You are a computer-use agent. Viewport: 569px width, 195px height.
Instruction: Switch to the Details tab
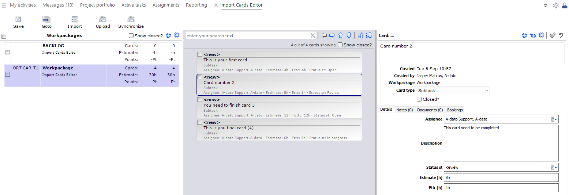tap(386, 110)
